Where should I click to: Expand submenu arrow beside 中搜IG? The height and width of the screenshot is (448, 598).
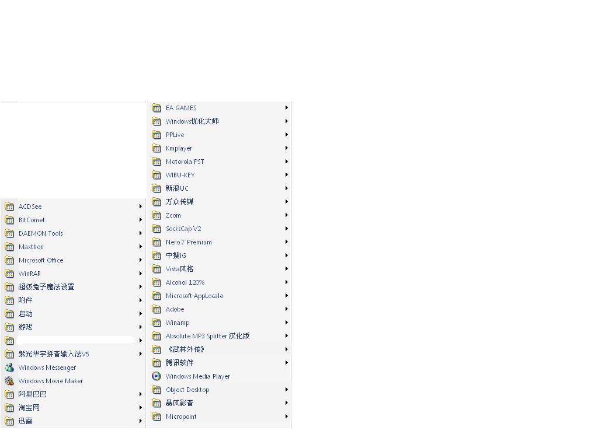pos(286,256)
